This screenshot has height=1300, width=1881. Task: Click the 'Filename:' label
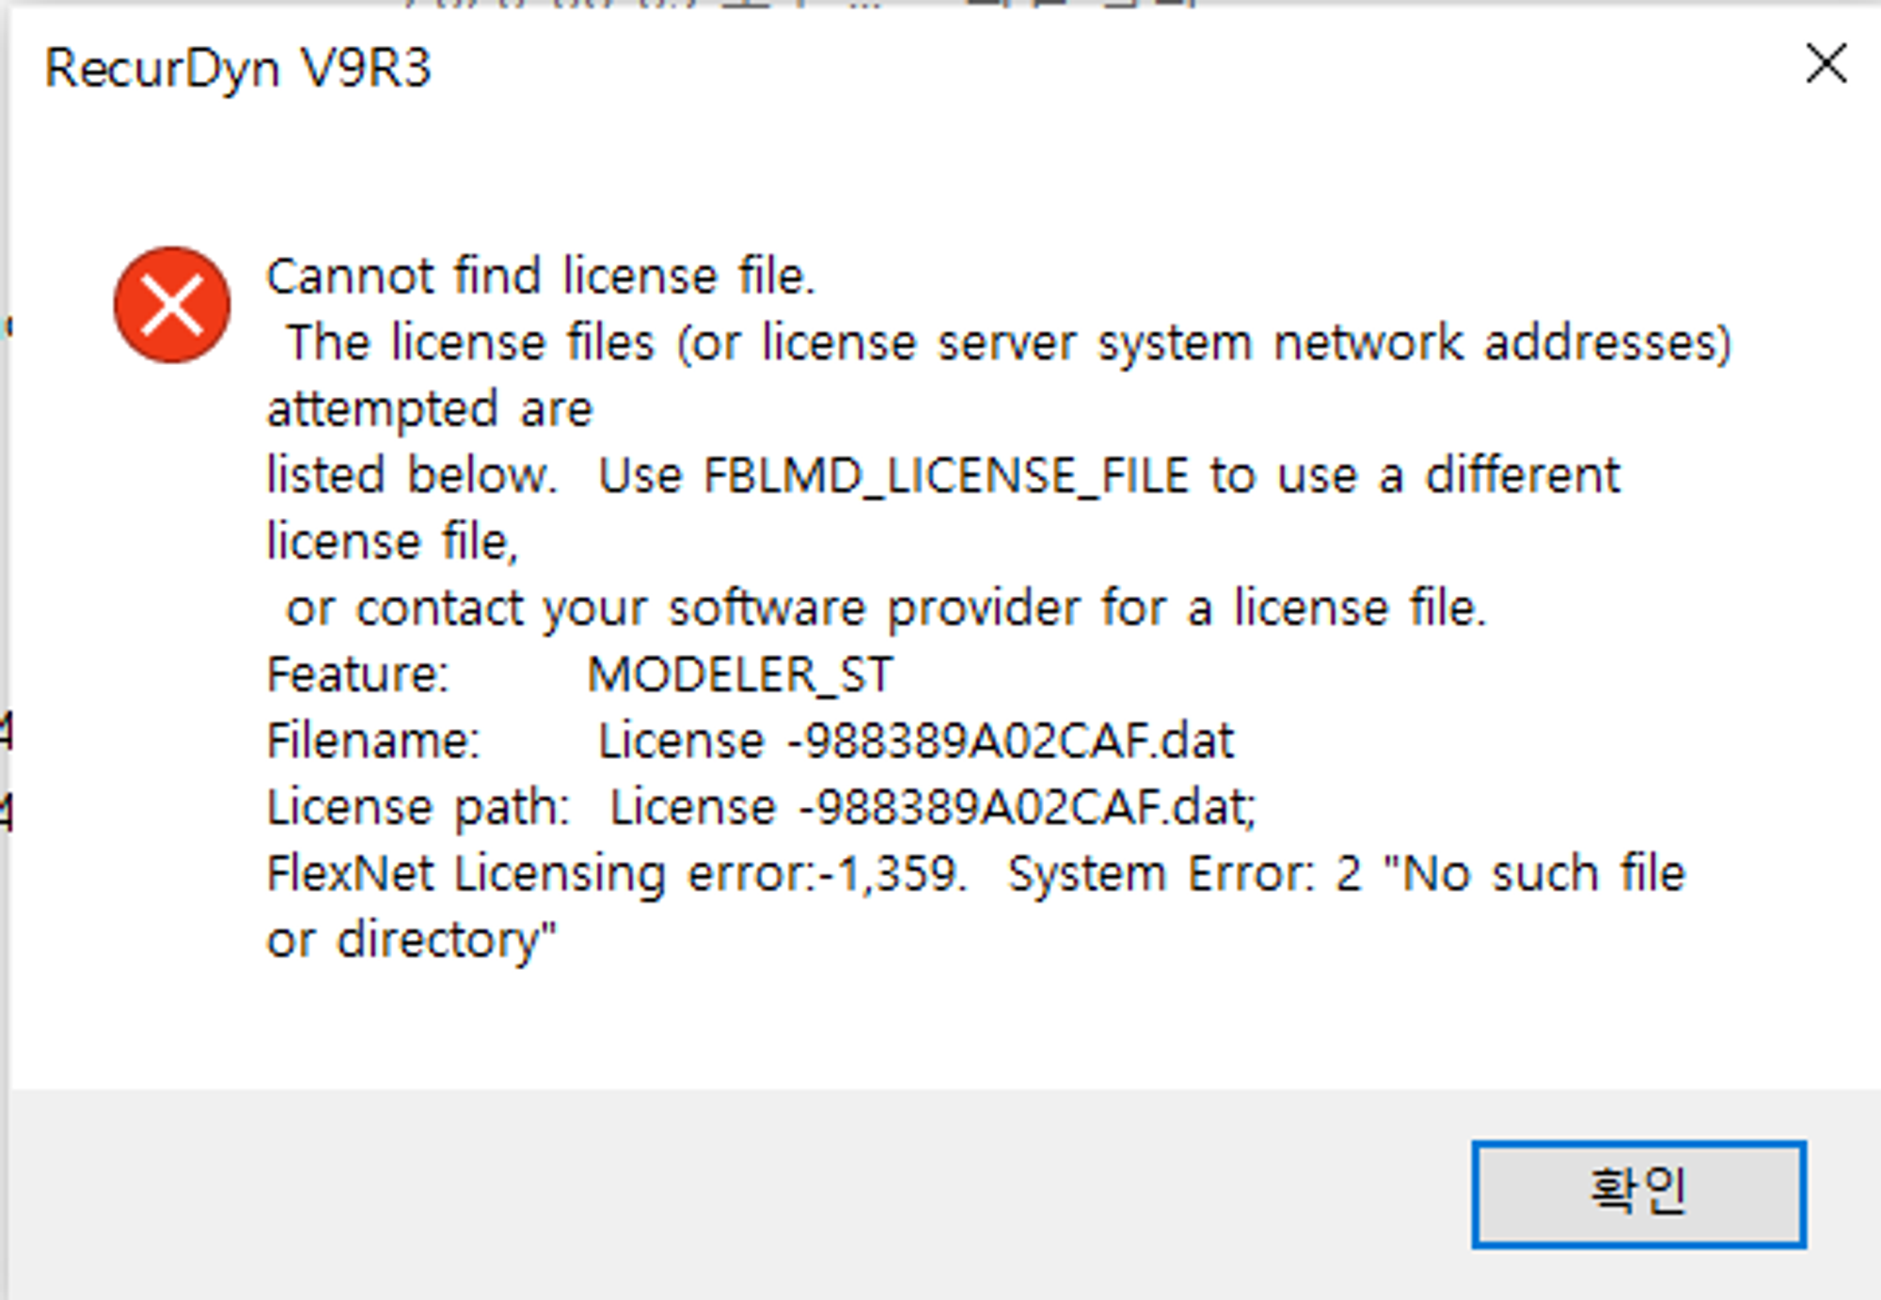click(373, 740)
